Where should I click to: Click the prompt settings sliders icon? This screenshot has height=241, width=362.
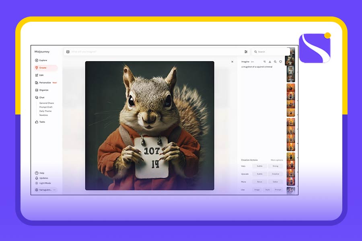click(x=246, y=52)
